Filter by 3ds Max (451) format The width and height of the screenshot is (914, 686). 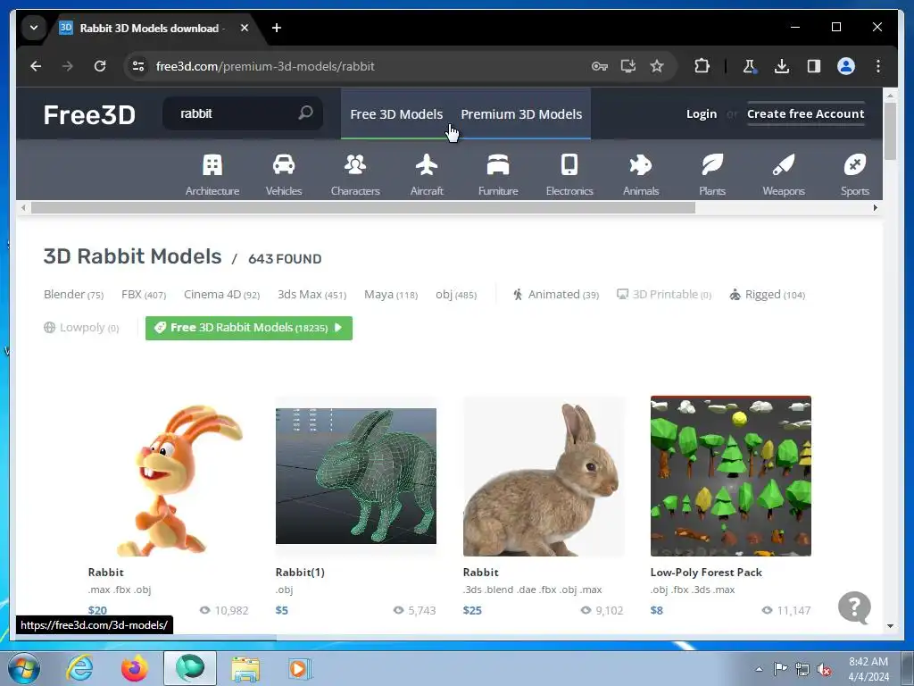312,295
